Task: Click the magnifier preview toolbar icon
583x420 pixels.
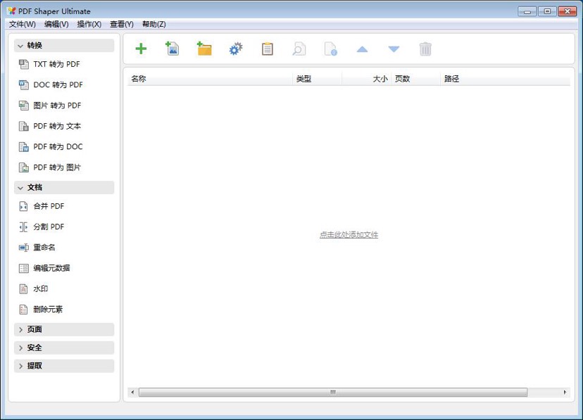Action: (299, 49)
